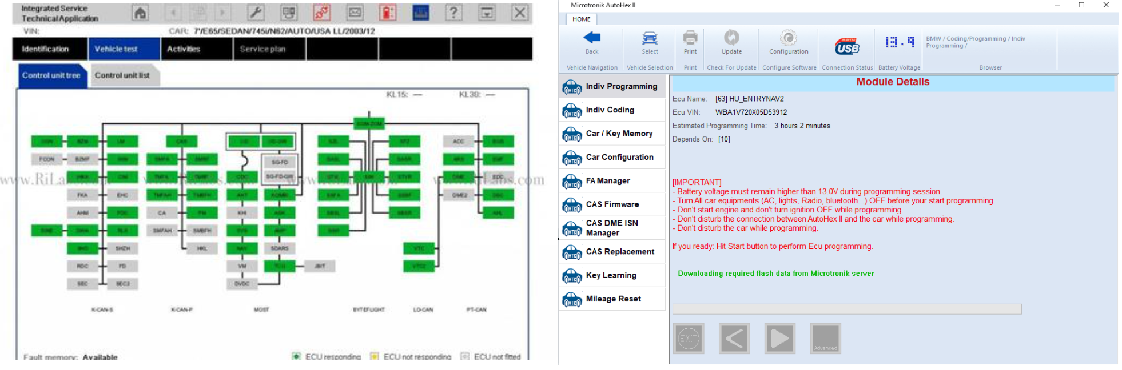This screenshot has height=370, width=1122.
Task: Click the Select vehicle car icon
Action: coord(650,38)
